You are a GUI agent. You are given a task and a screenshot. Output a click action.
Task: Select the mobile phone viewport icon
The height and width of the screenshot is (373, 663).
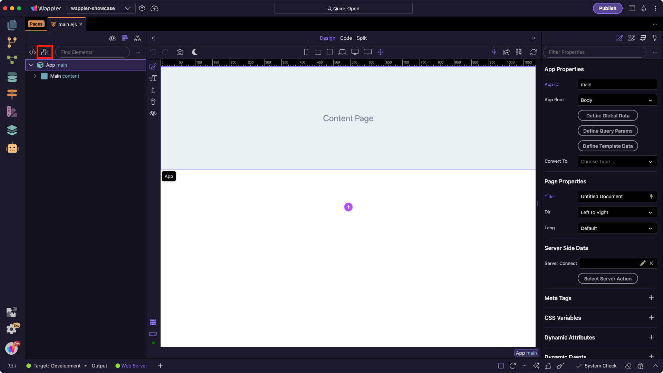(x=306, y=52)
